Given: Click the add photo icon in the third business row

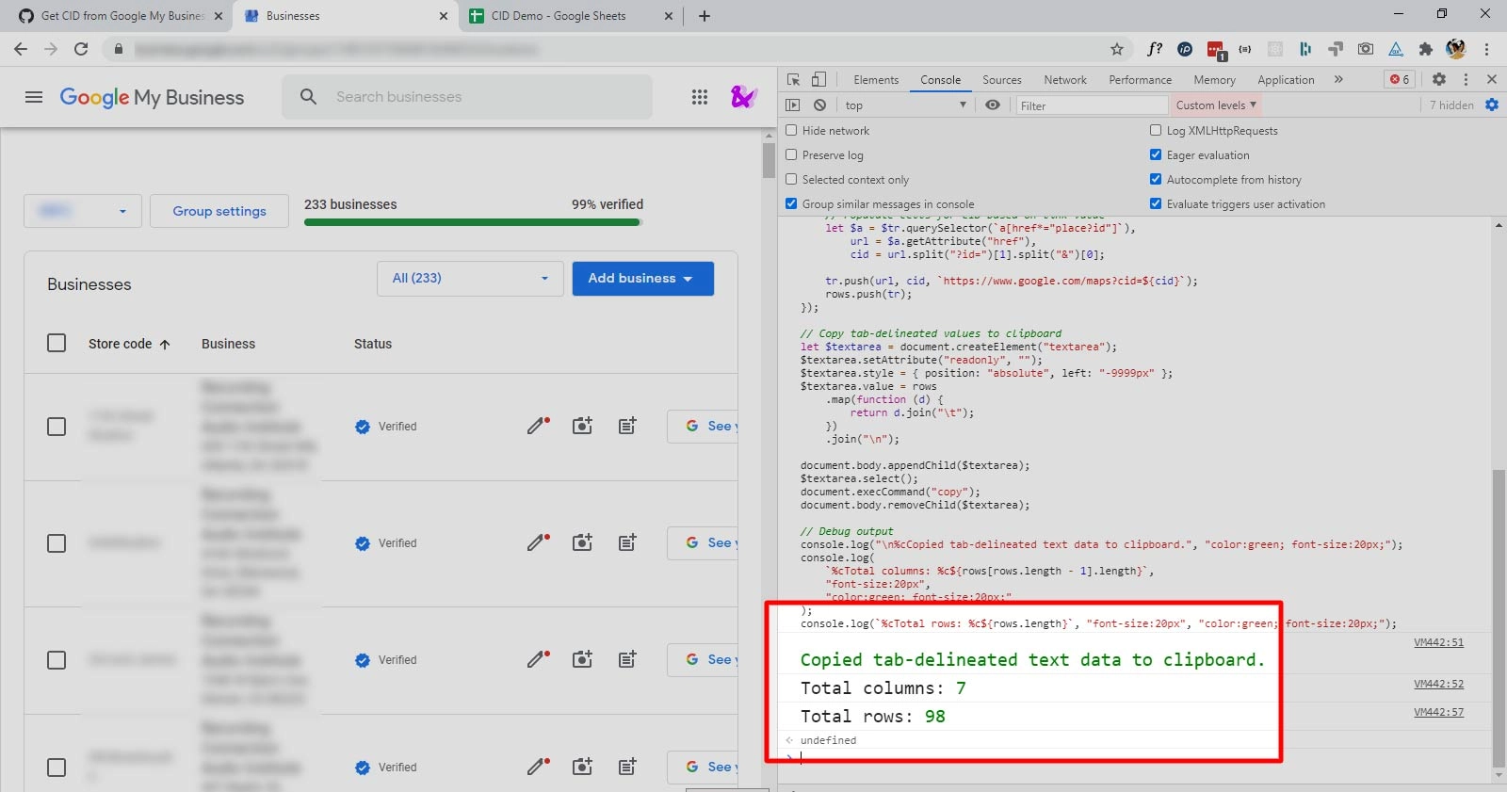Looking at the screenshot, I should [x=583, y=659].
